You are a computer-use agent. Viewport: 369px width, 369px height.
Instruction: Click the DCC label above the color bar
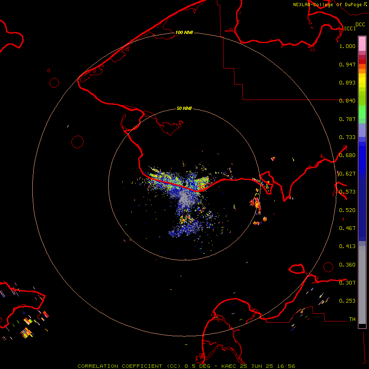360,25
